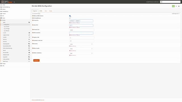
Task: Switch to the DNSBL tab
Action: (x=41, y=11)
